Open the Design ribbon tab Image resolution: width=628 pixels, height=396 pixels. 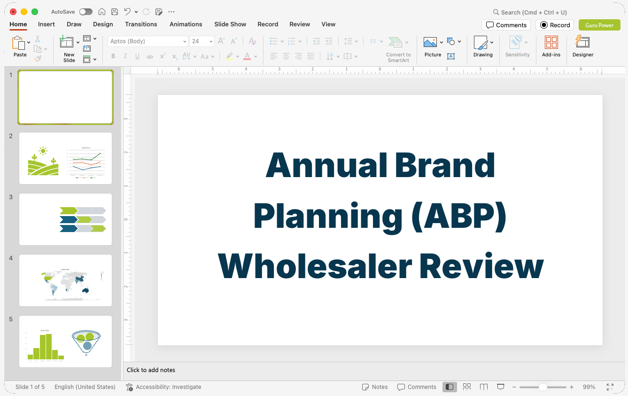tap(103, 24)
